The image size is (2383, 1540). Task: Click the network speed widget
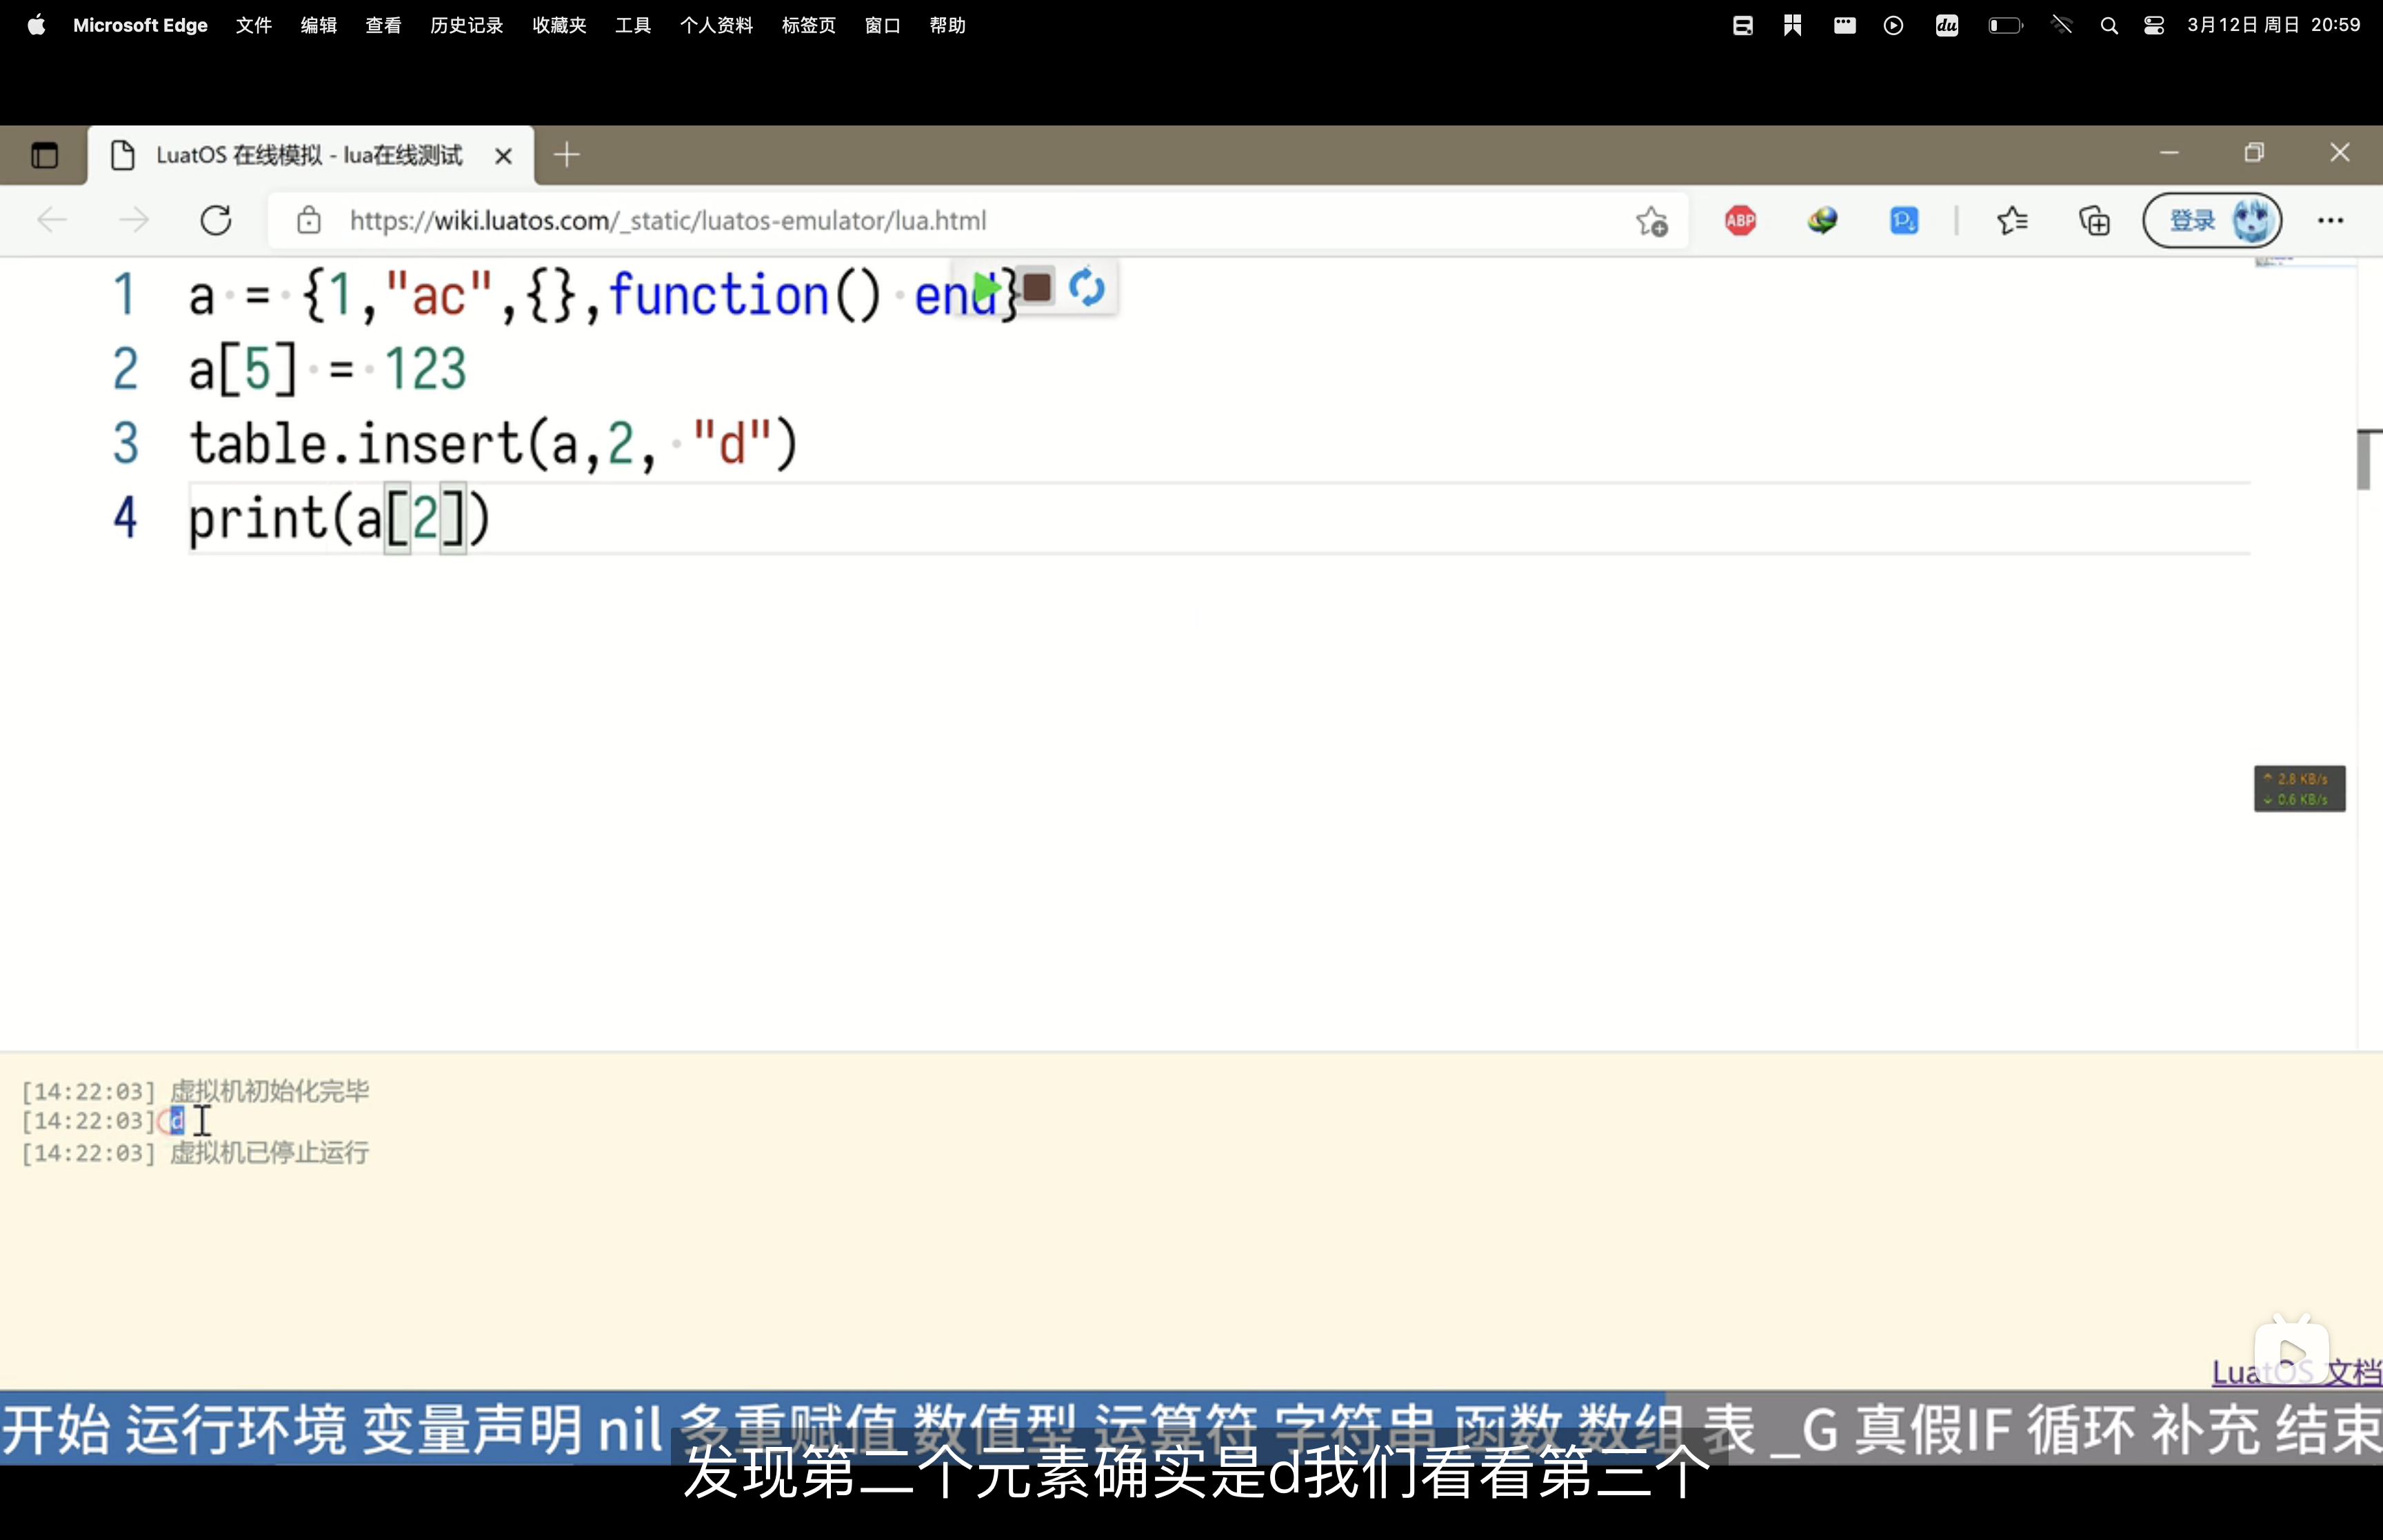2299,788
